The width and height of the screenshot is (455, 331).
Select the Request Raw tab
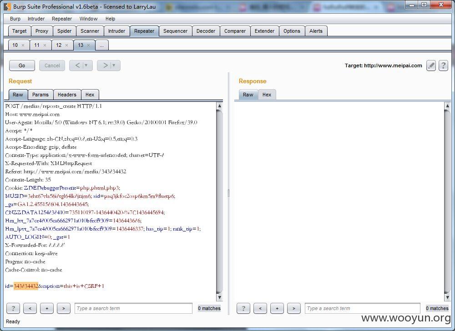18,95
